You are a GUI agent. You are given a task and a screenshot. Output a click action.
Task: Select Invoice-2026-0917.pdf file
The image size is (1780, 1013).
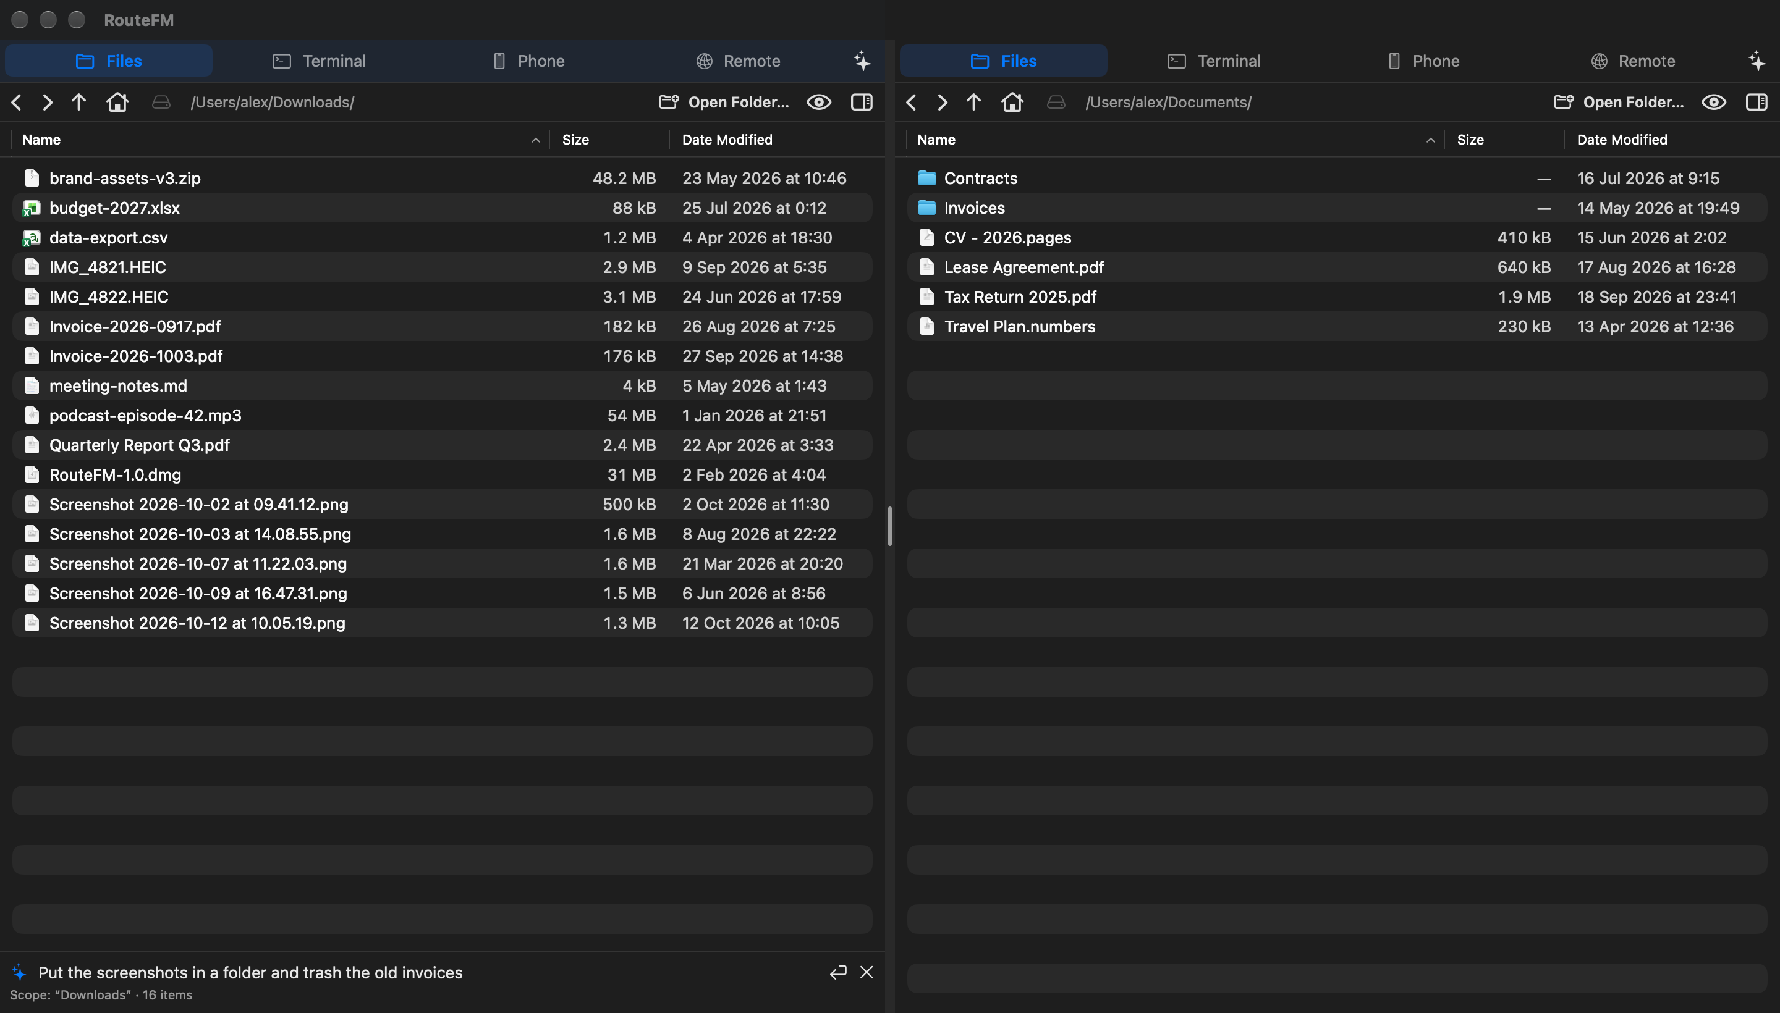[442, 326]
